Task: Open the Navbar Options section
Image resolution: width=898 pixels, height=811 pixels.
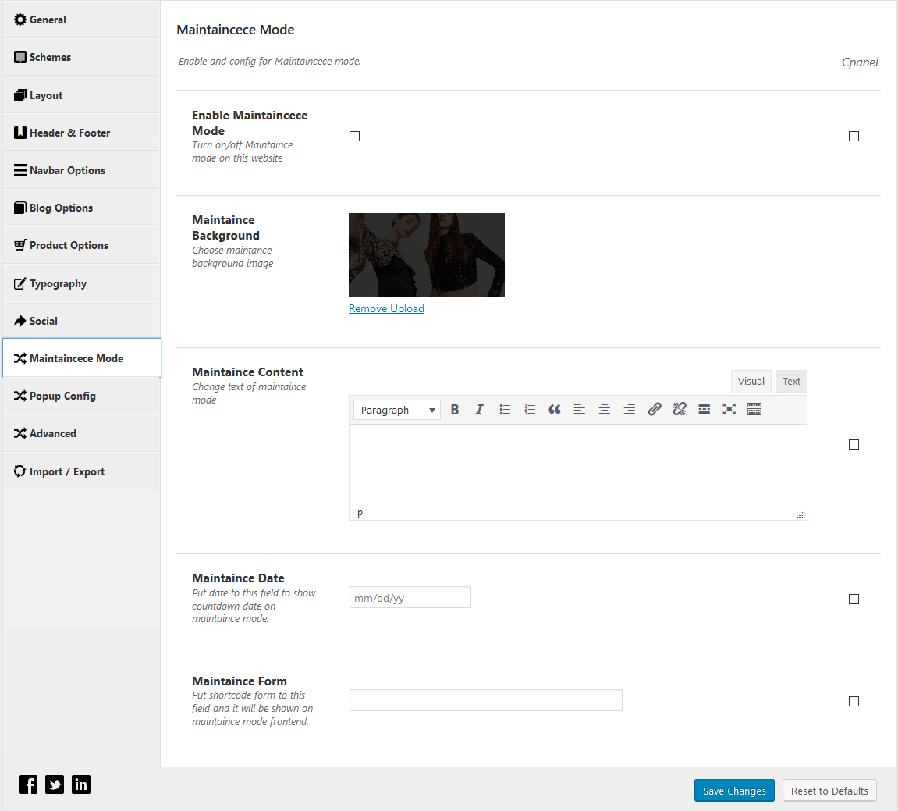Action: pos(81,170)
